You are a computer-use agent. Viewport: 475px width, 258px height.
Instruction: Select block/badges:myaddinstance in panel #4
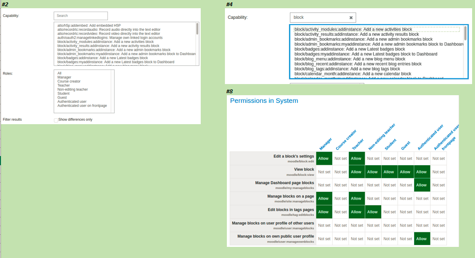366,54
